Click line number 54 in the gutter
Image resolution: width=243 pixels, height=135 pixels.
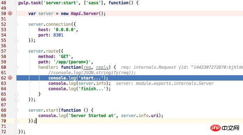[x=4, y=35]
